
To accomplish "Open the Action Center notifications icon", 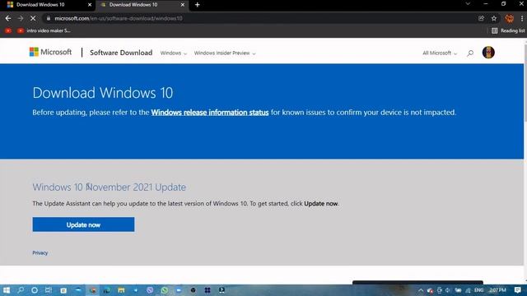I will point(518,290).
